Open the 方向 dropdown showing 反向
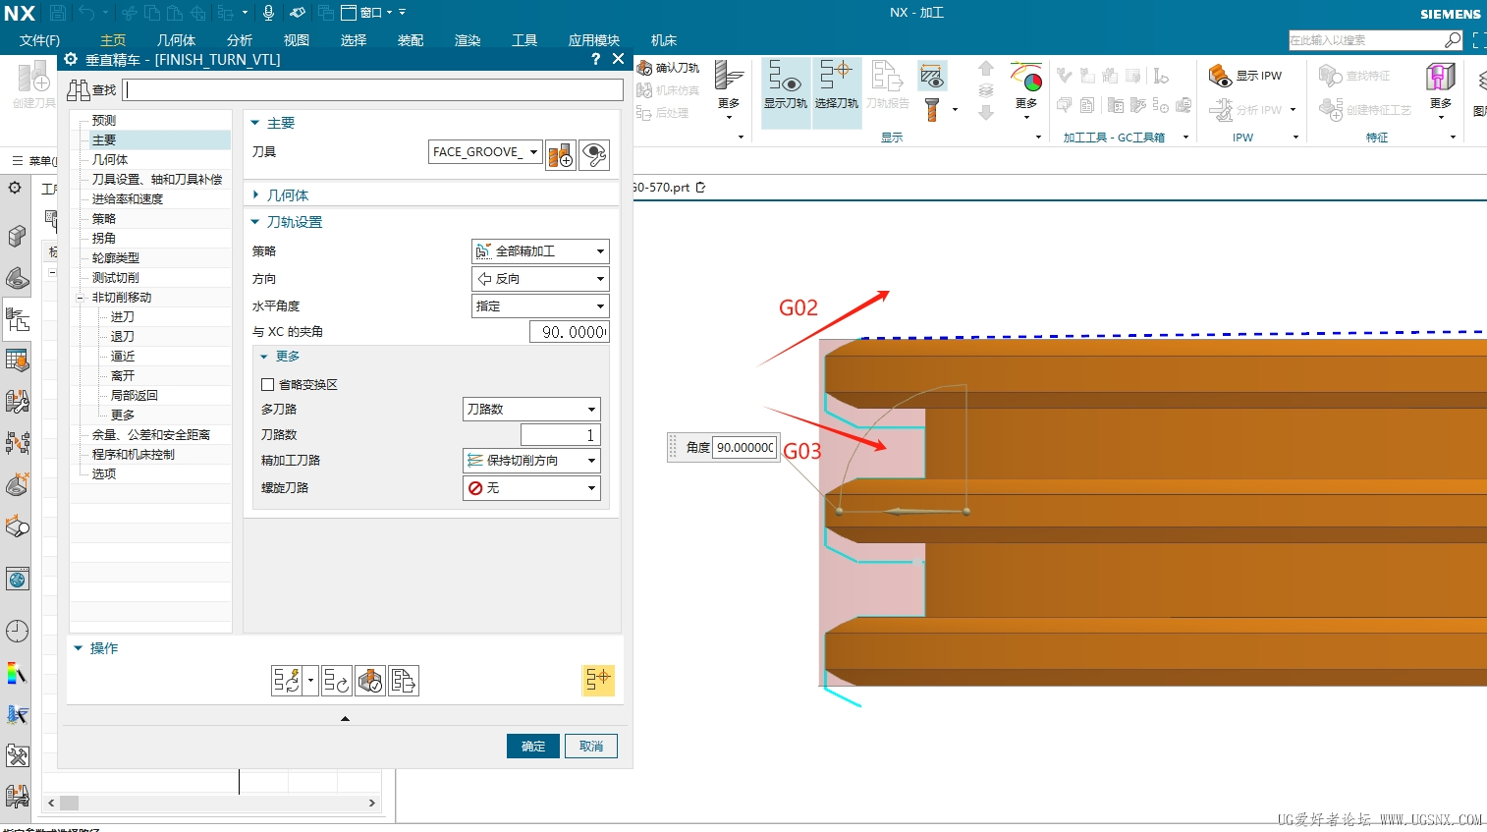 tap(540, 279)
